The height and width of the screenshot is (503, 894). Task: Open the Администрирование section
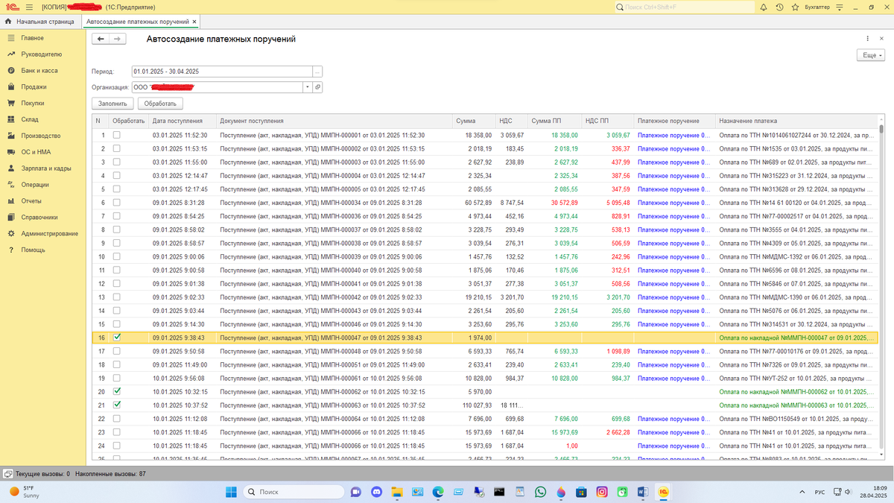point(49,233)
